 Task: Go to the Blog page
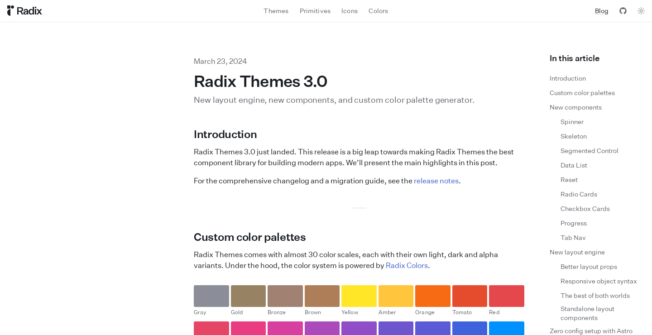coord(601,11)
